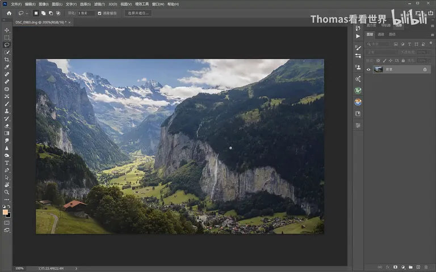The image size is (436, 272).
Task: Open the 窗口(W) menu
Action: (158, 4)
